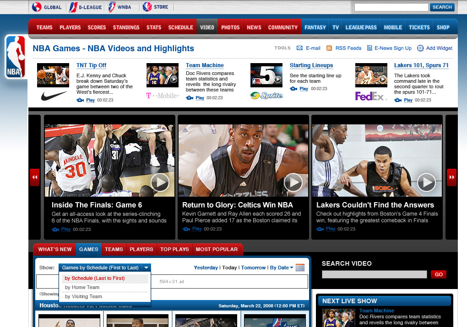The image size is (467, 327).
Task: Play the Return to Glory video overlay
Action: click(x=293, y=182)
